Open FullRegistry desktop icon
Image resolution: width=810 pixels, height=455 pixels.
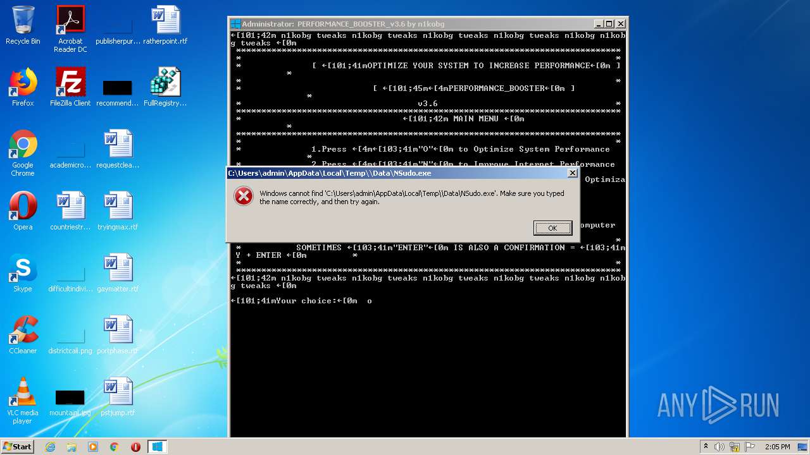point(165,87)
